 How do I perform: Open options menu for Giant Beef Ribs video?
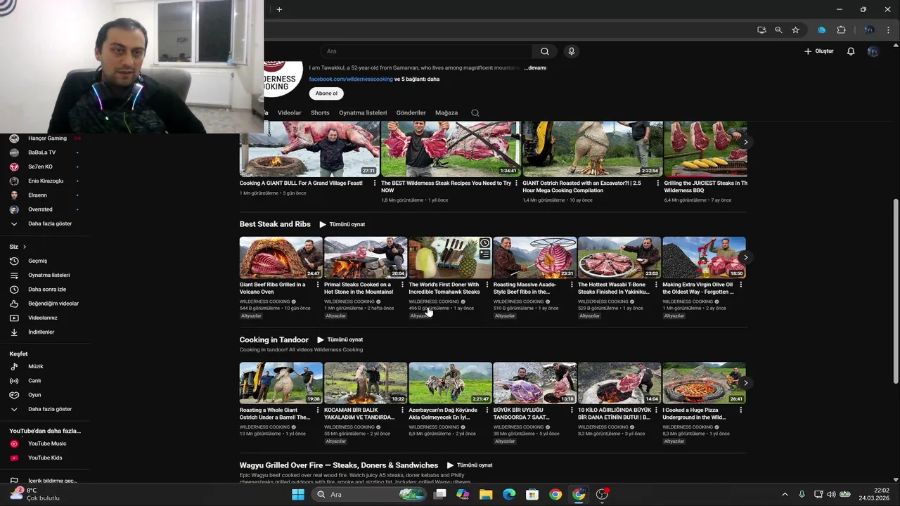[x=318, y=285]
